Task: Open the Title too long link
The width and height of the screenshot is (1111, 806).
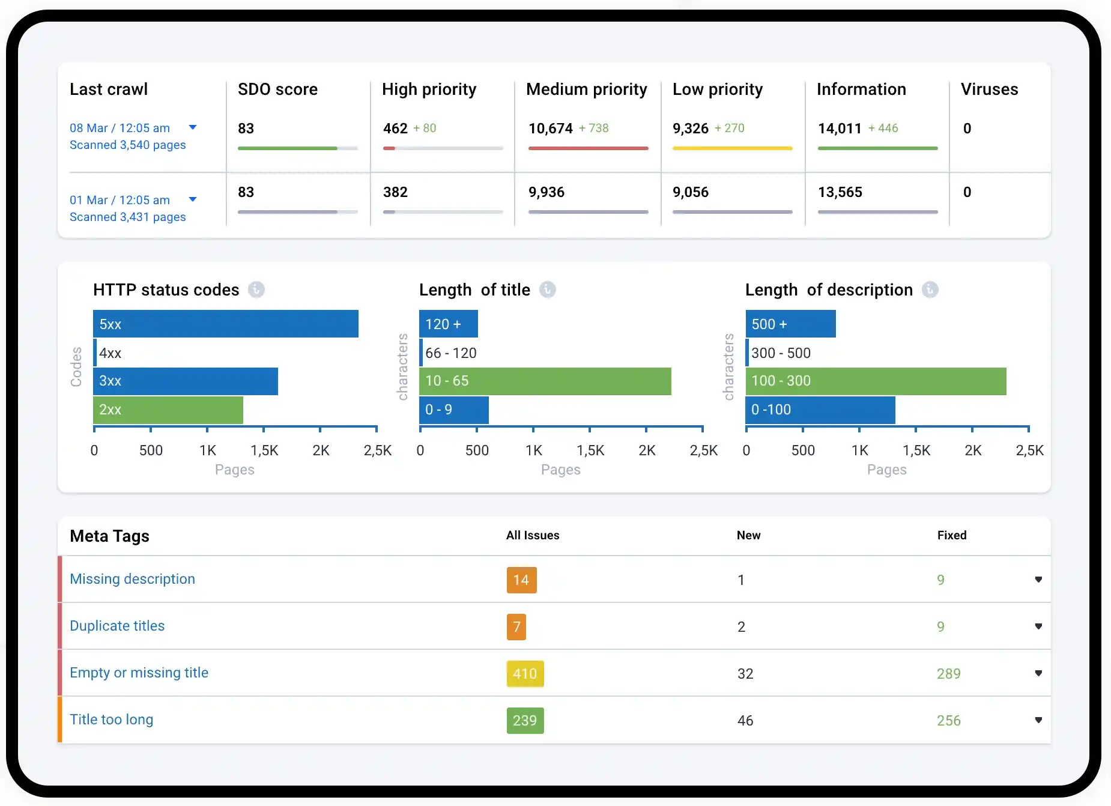Action: 111,720
